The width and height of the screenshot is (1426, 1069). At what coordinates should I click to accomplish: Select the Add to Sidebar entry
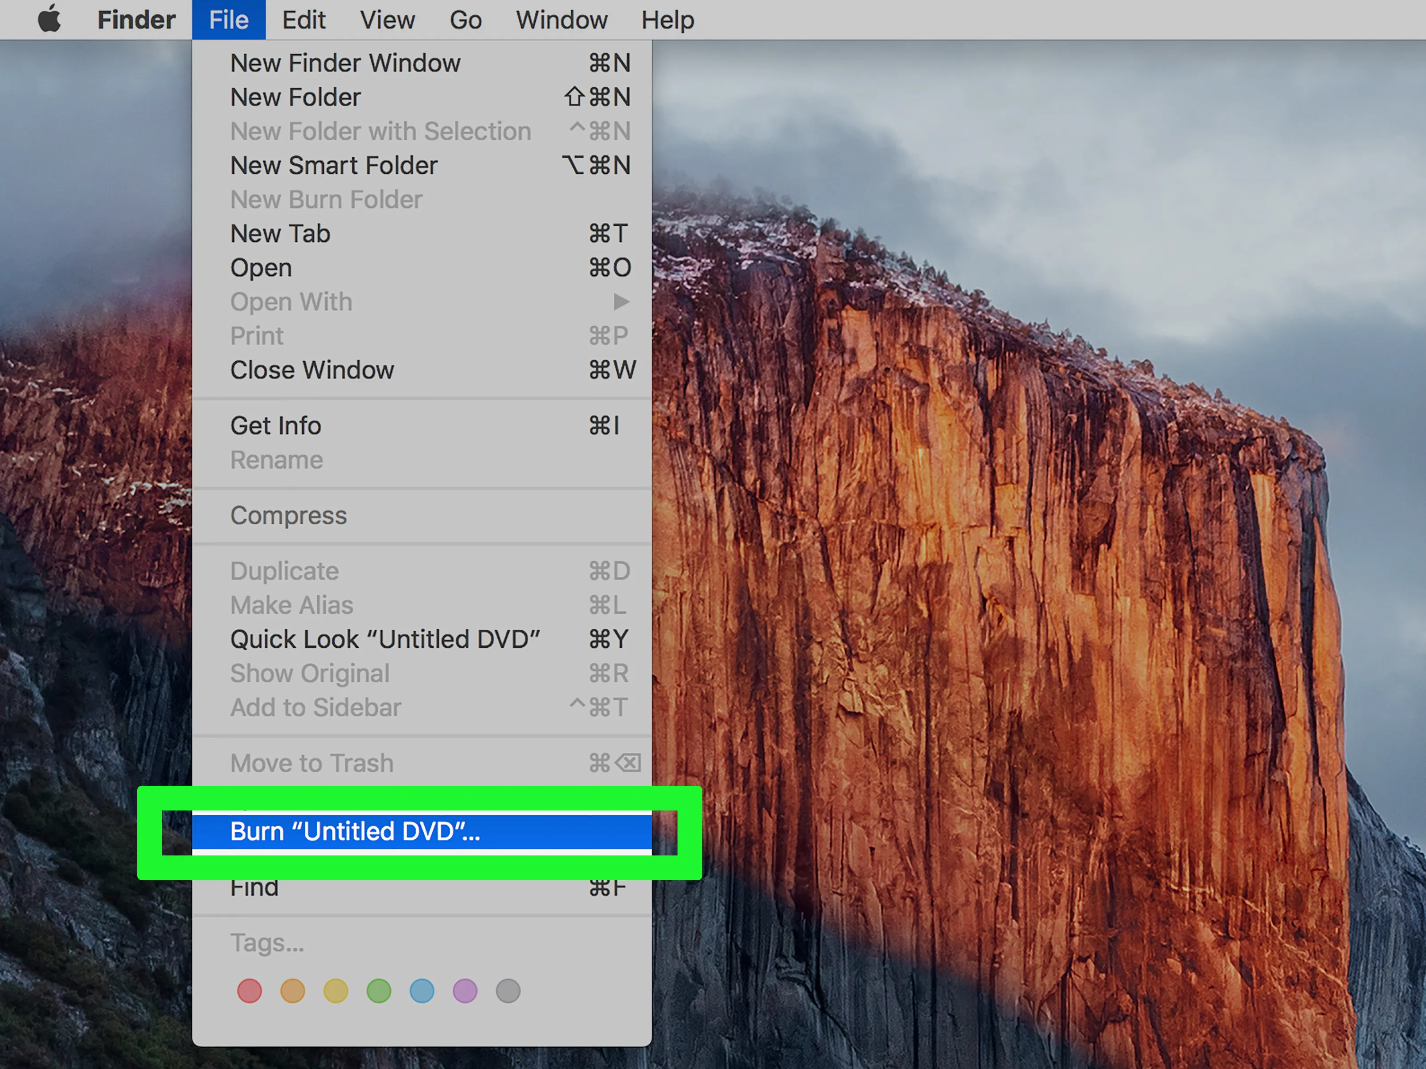point(422,707)
